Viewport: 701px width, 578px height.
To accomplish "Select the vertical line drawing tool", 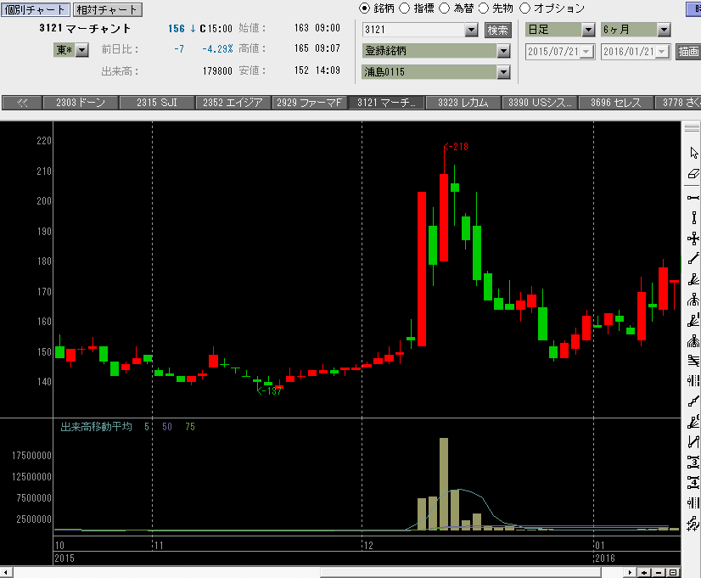I will pos(693,217).
